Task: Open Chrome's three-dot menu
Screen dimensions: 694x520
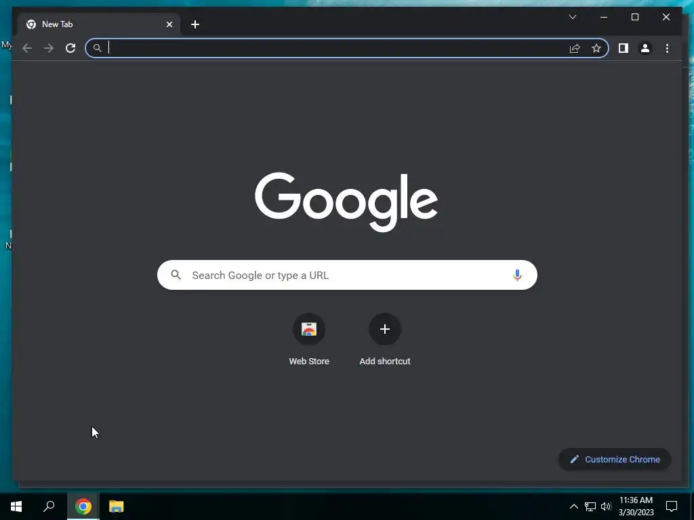Action: click(667, 48)
